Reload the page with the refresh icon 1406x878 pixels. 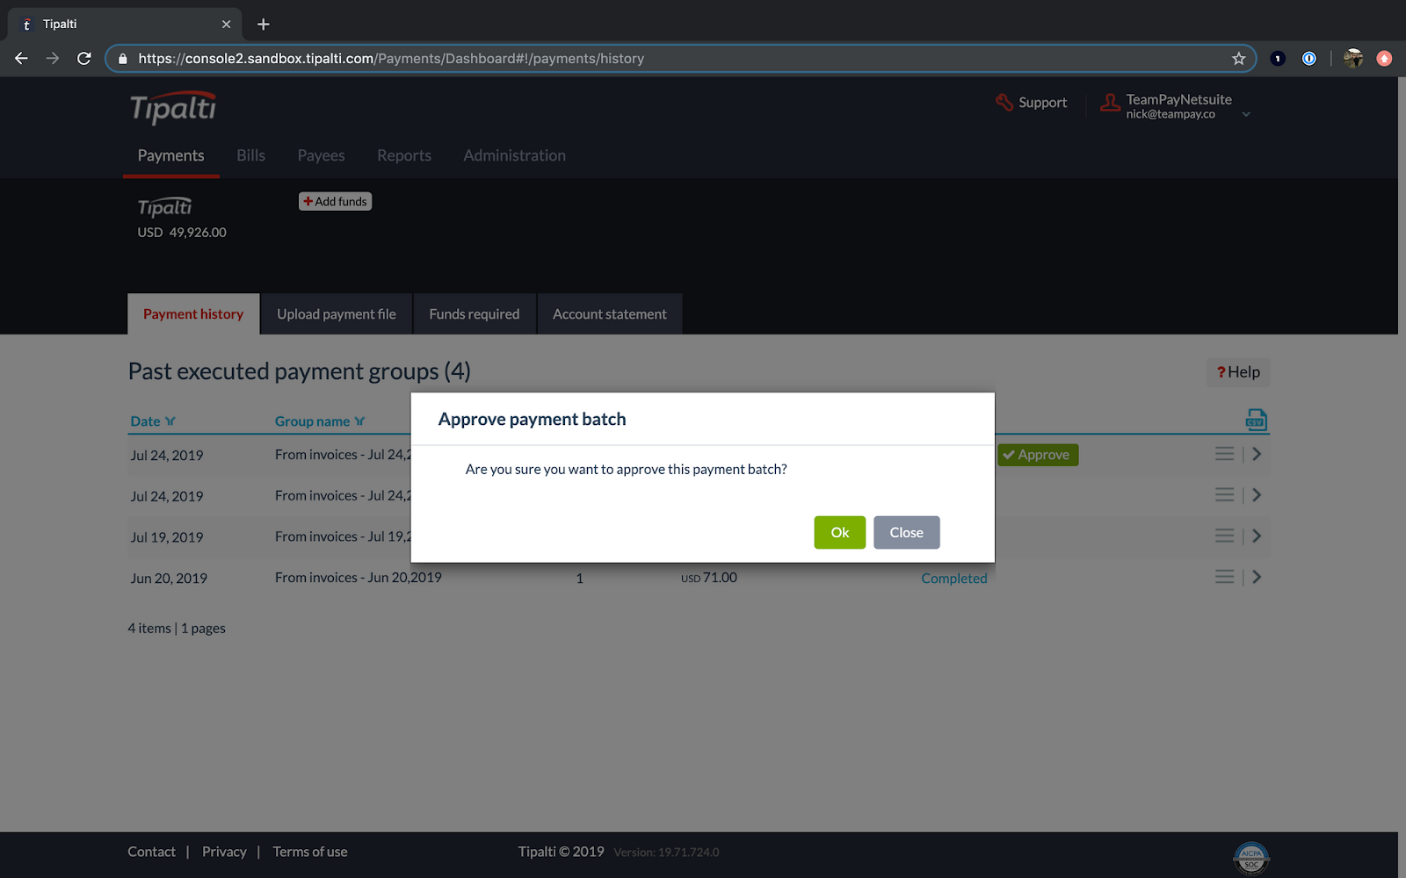(84, 58)
